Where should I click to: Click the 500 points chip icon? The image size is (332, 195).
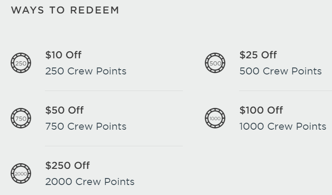(215, 63)
